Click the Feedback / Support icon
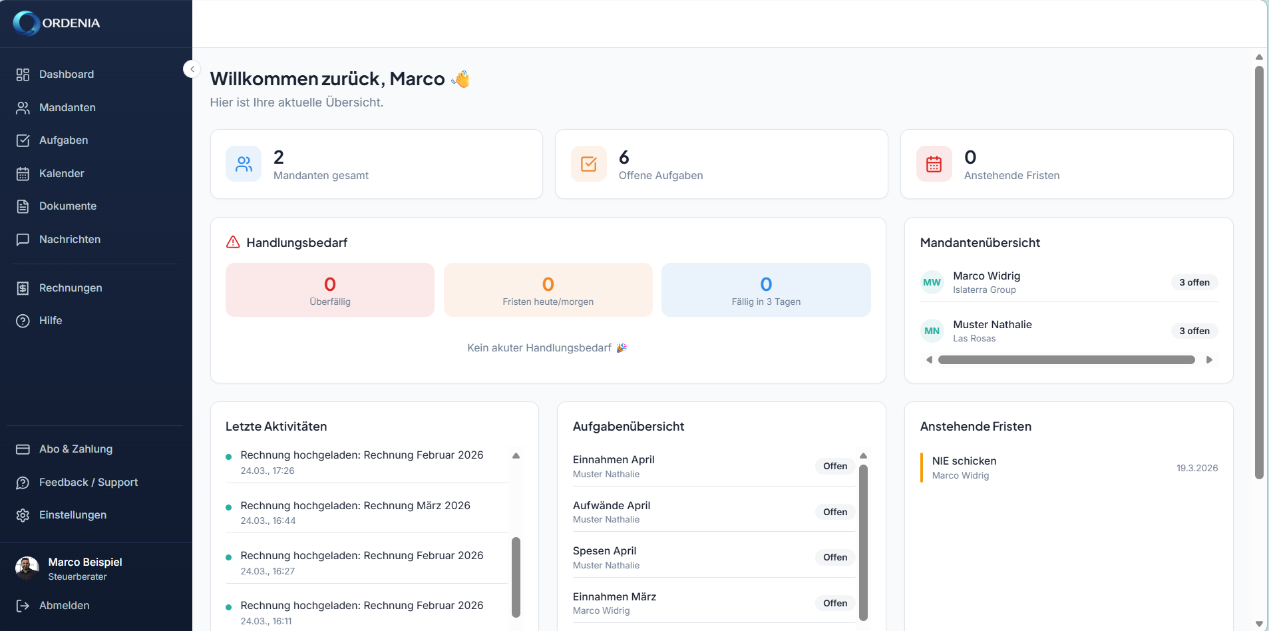 (23, 483)
